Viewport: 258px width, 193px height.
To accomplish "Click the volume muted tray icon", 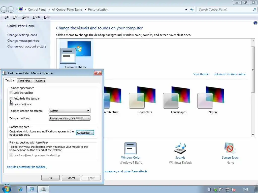I will pyautogui.click(x=233, y=189).
